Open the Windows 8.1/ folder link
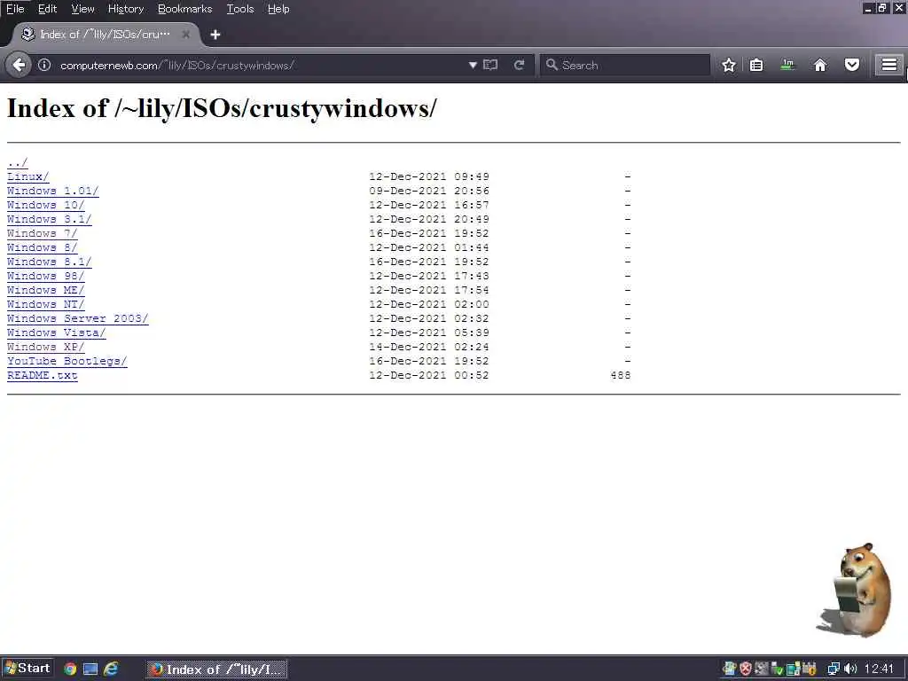The image size is (908, 681). pos(50,262)
